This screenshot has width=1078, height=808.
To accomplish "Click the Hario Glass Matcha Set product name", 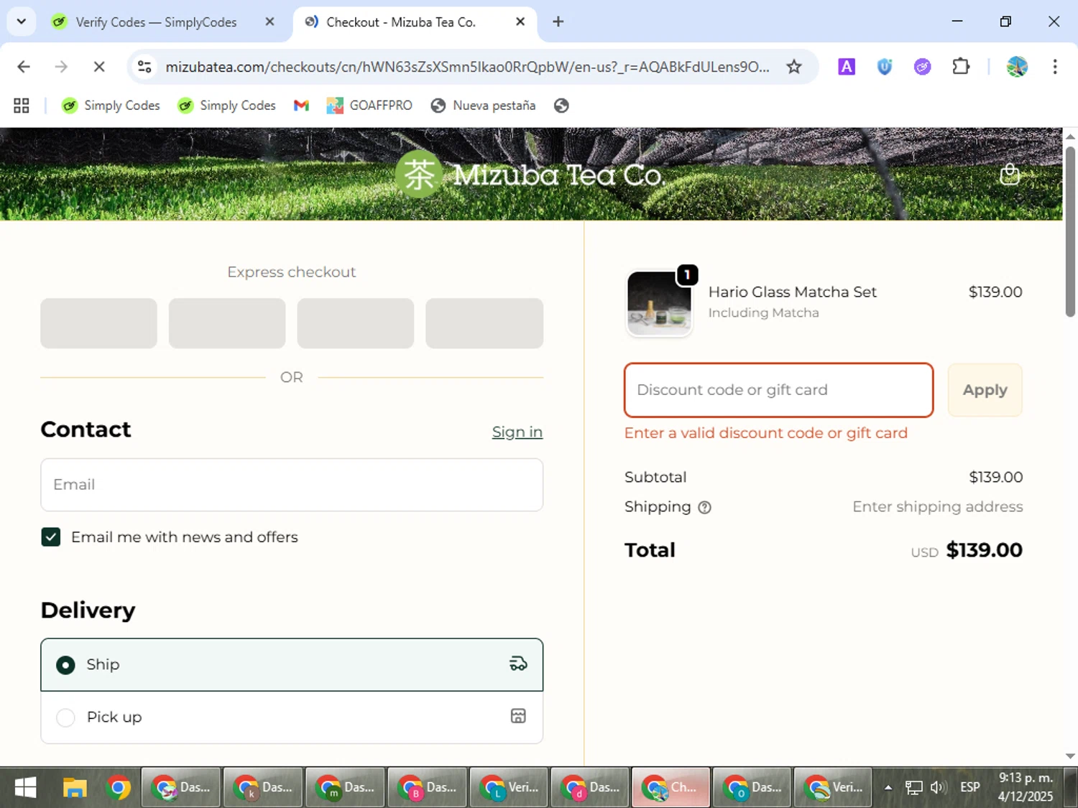I will click(792, 292).
